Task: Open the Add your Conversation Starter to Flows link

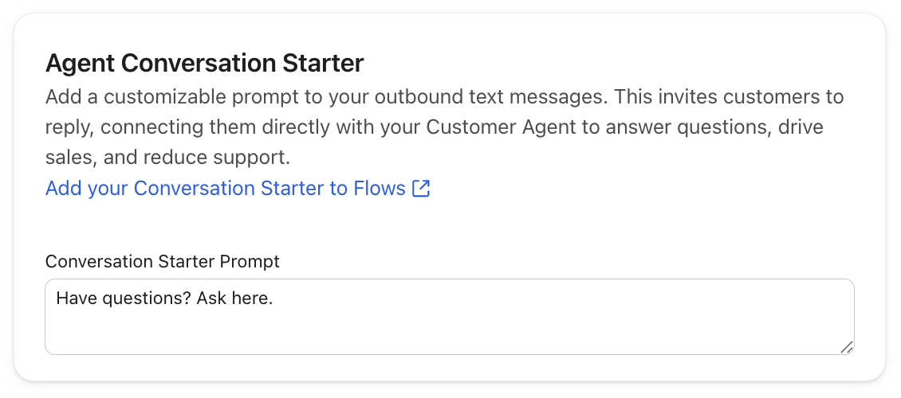Action: pyautogui.click(x=226, y=189)
